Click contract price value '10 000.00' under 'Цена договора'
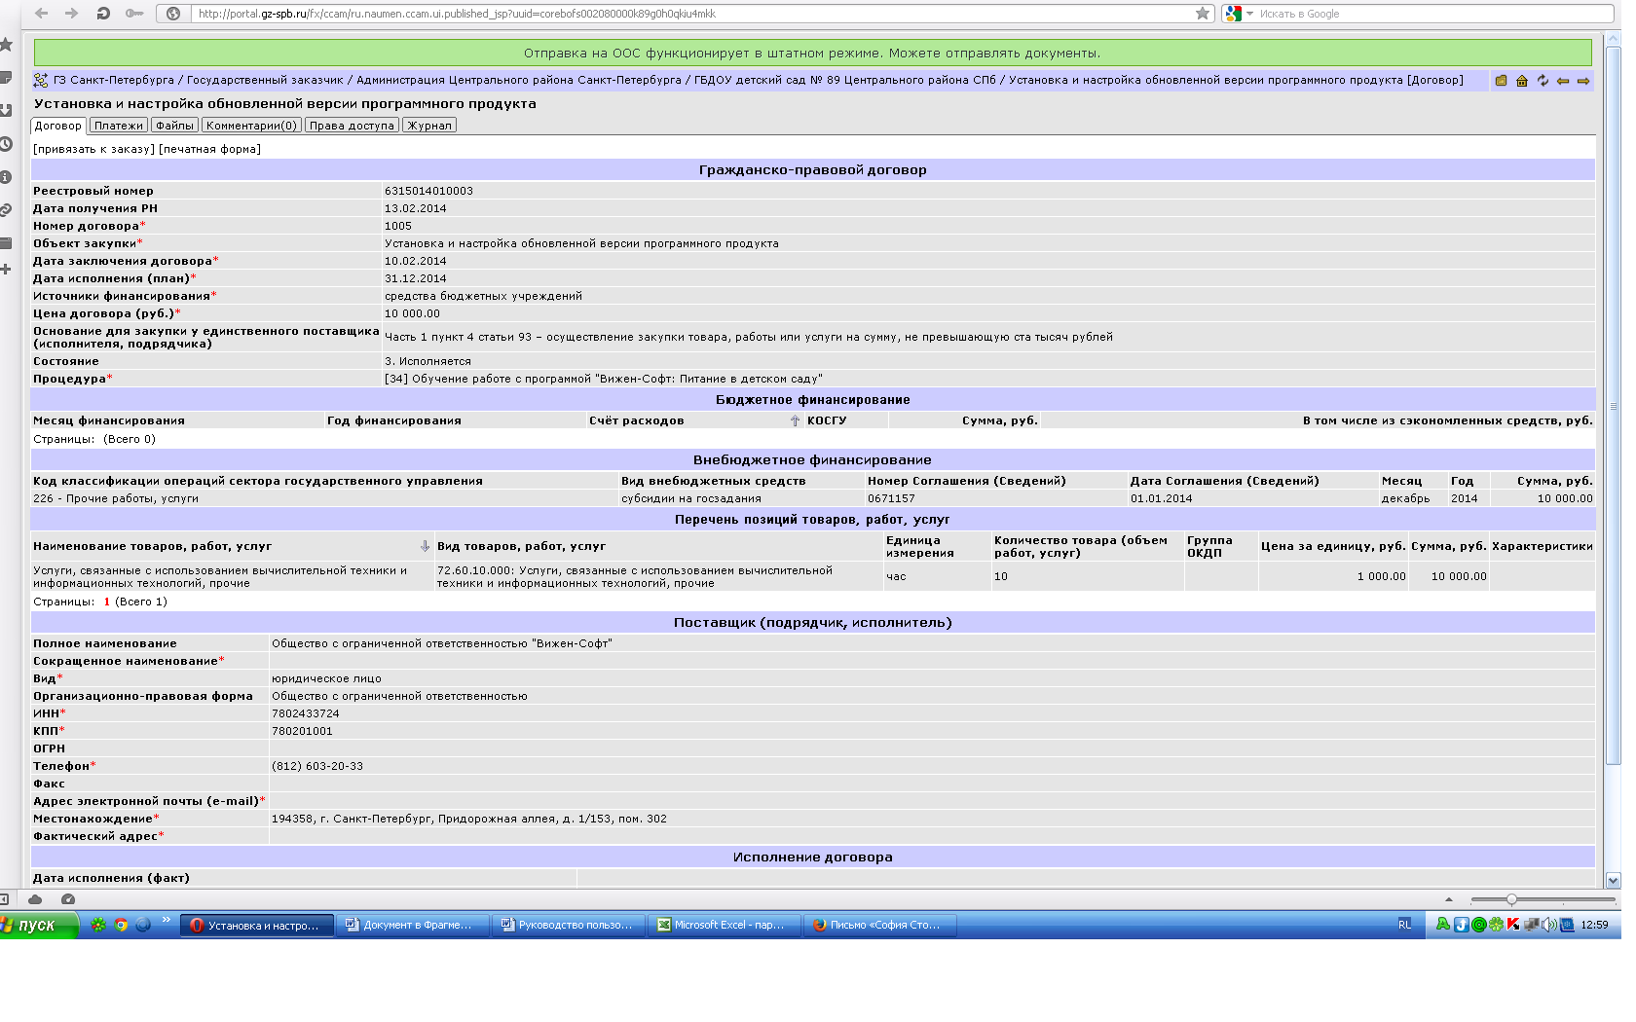The height and width of the screenshot is (1022, 1636). pyautogui.click(x=412, y=313)
